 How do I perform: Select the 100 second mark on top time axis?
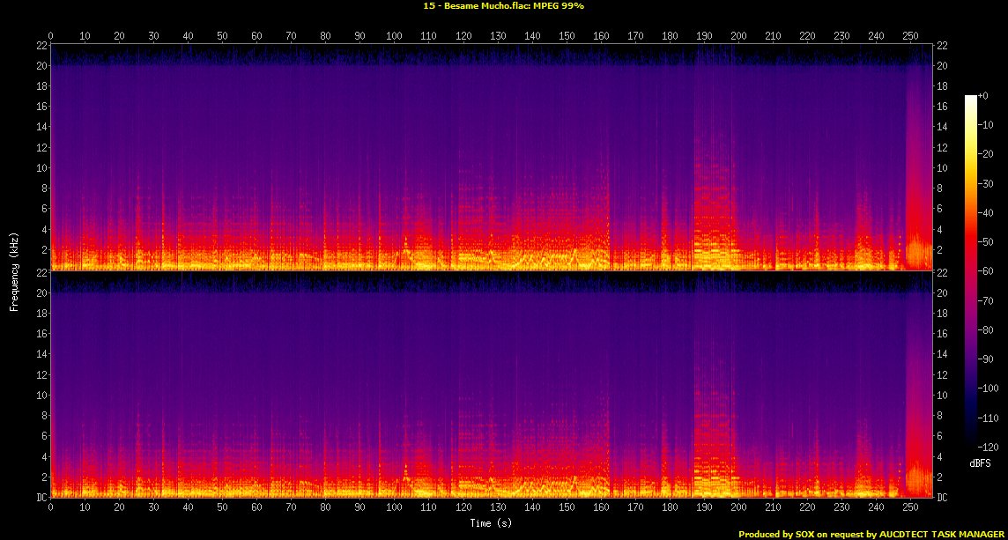(x=394, y=36)
